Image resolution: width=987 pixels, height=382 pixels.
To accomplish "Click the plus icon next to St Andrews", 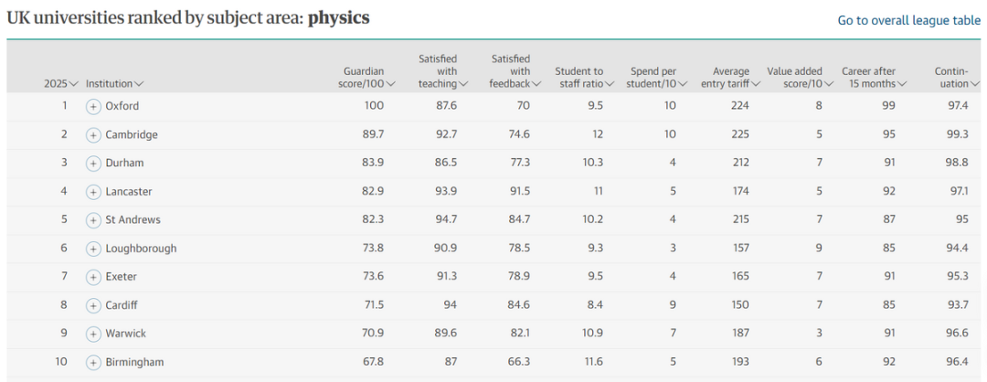I will pyautogui.click(x=92, y=220).
